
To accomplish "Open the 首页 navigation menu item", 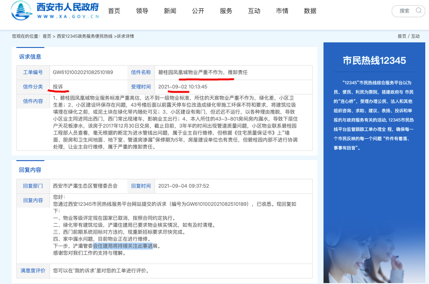I will (114, 11).
